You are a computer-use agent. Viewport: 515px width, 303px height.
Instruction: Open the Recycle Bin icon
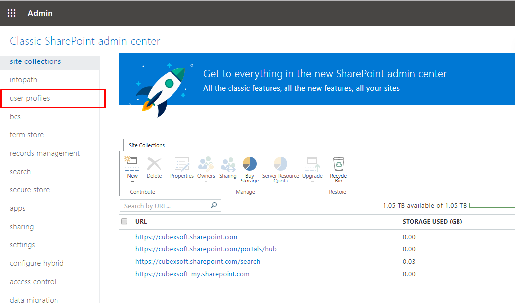tap(339, 164)
